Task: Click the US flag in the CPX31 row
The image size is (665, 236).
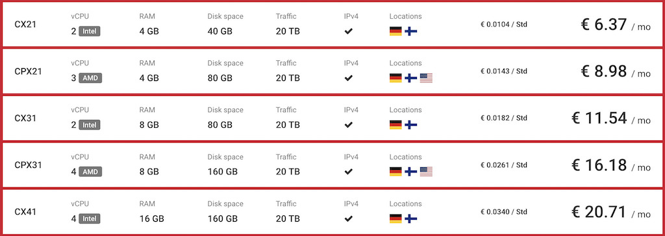Action: coord(426,172)
